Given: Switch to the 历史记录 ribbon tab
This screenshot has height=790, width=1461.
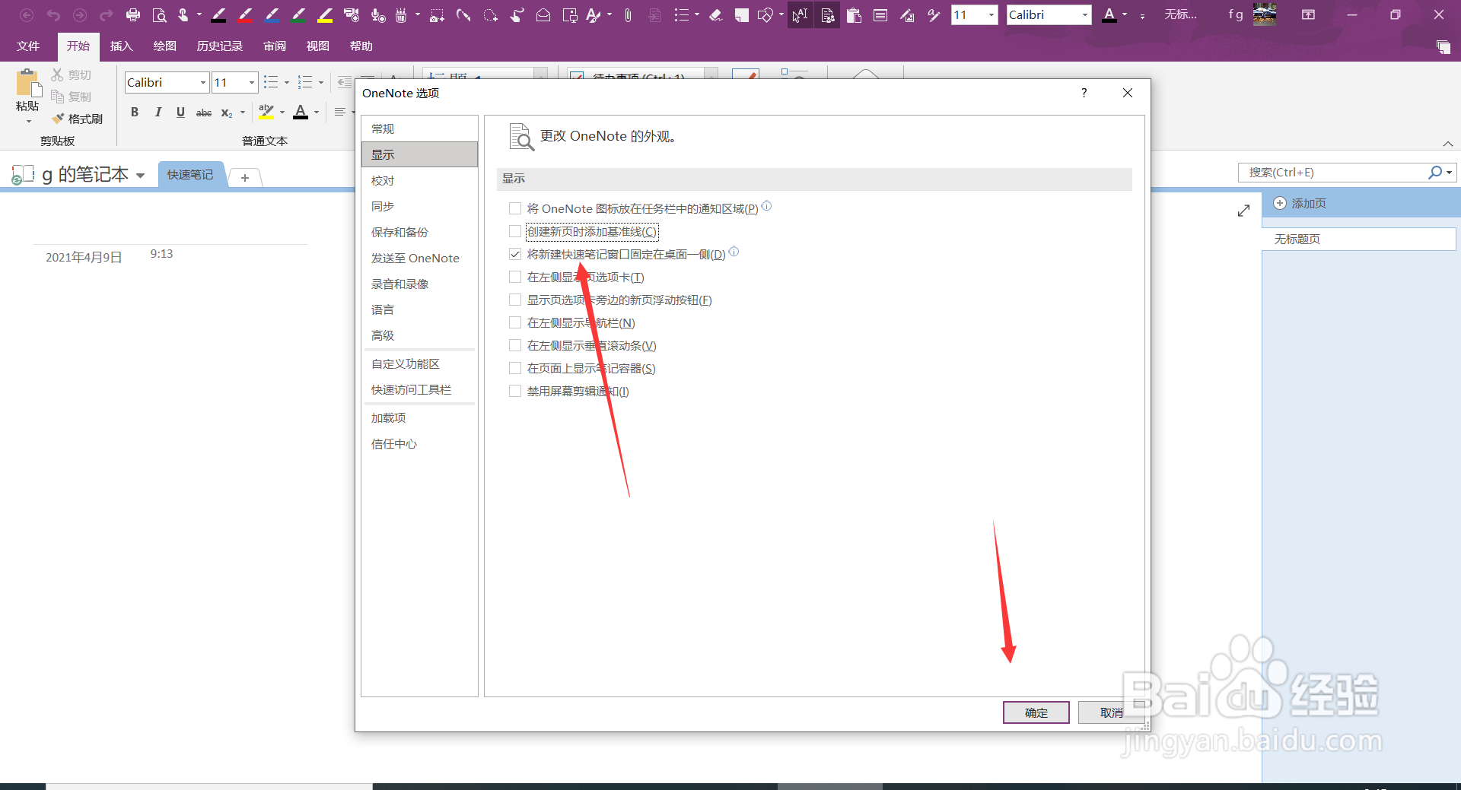Looking at the screenshot, I should point(220,46).
